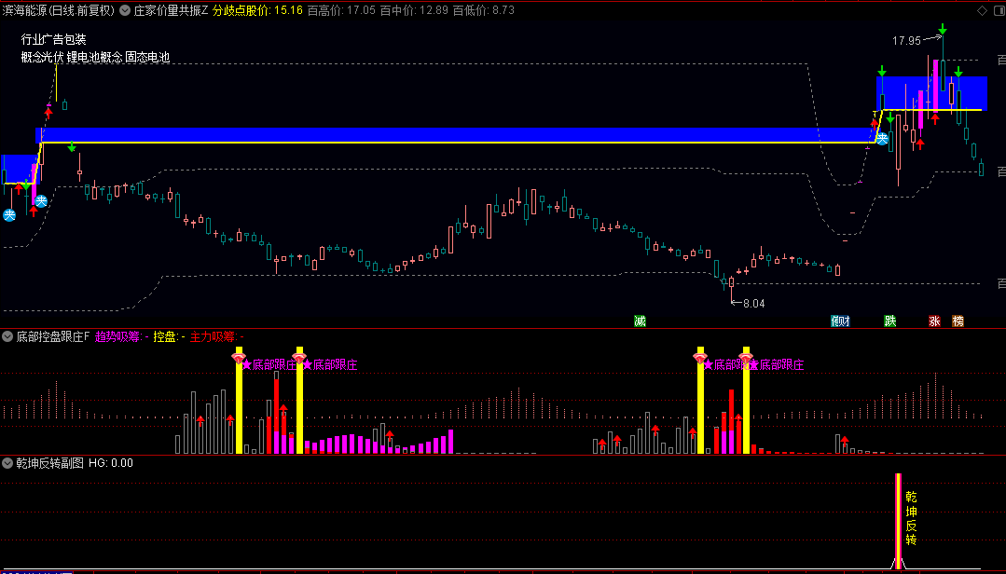Screen dimensions: 1006x574
Task: Click the HG: 0.00 readout
Action: pyautogui.click(x=111, y=462)
